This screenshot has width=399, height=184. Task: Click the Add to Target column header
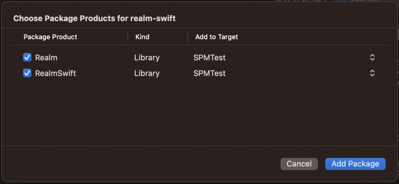[217, 37]
